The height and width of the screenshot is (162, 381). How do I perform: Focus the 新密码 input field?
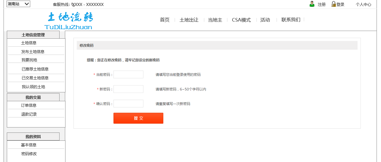click(128, 89)
